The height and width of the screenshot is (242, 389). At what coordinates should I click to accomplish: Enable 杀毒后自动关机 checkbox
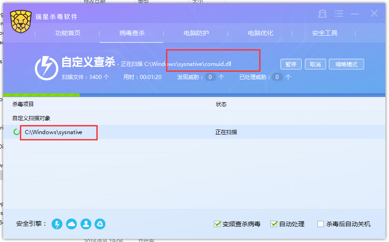(321, 224)
